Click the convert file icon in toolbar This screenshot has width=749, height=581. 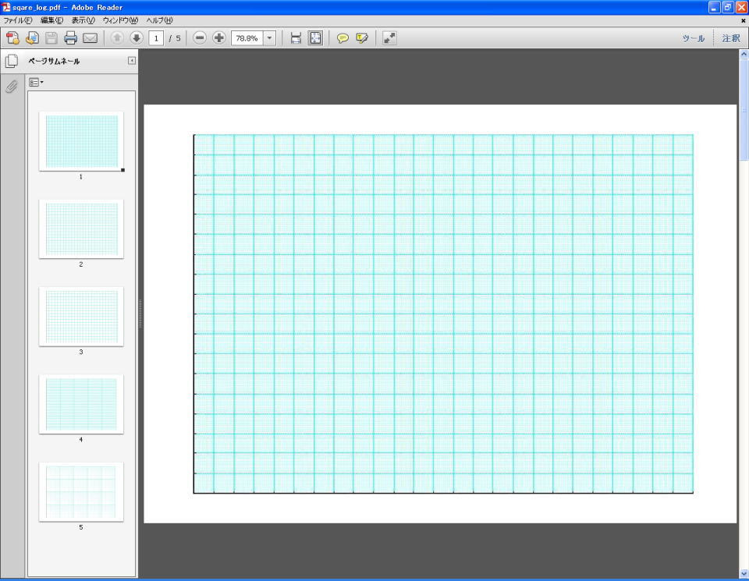click(x=32, y=38)
